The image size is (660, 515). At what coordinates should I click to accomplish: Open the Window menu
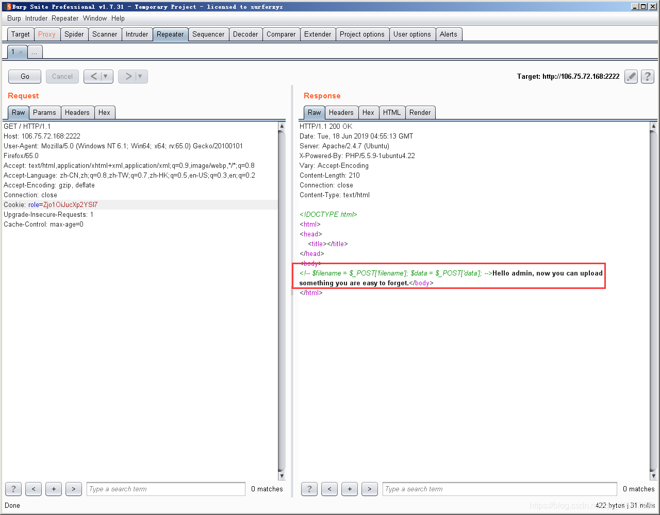click(95, 18)
